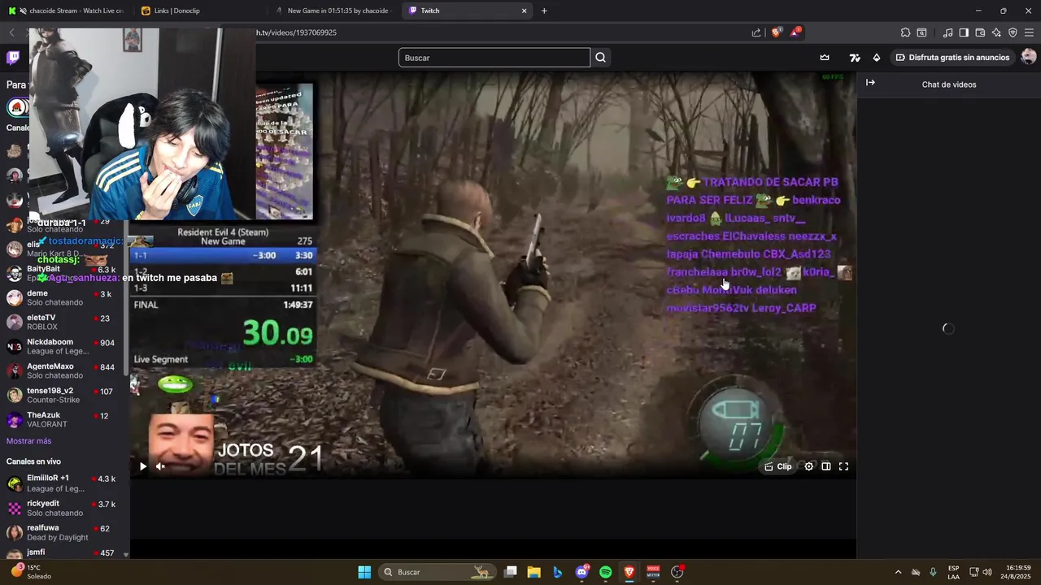This screenshot has width=1041, height=585.
Task: Click the browser share page icon
Action: (x=756, y=32)
